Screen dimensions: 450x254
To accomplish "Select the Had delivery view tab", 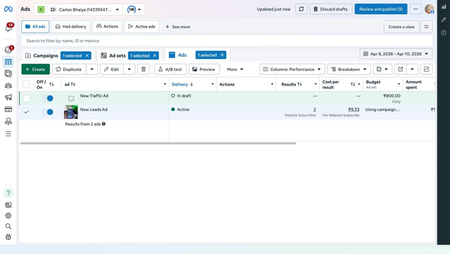I will [x=71, y=27].
